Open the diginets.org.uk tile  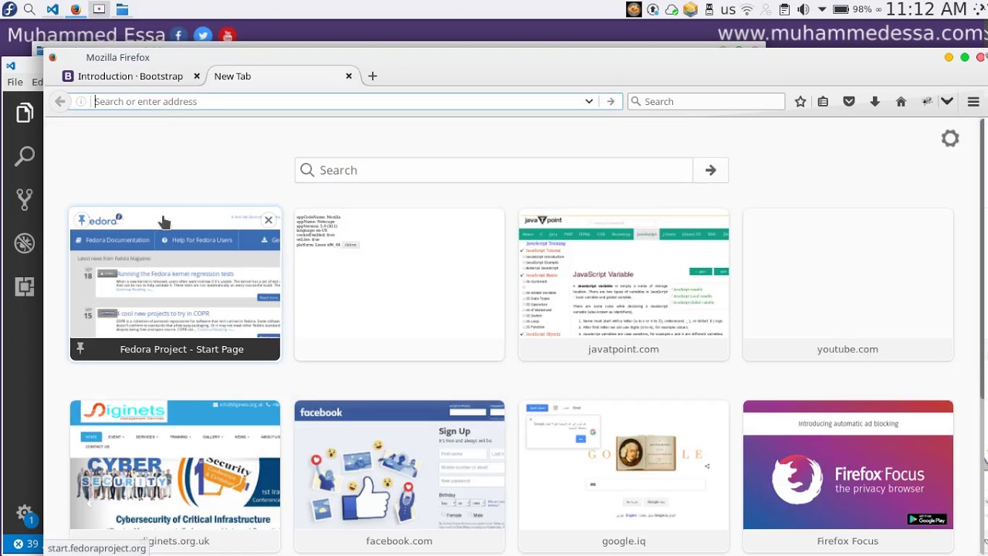point(175,476)
